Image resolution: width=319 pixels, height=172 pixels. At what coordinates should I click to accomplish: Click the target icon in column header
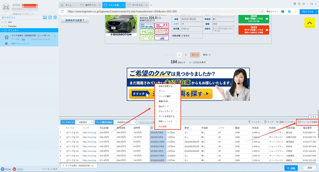(152, 128)
